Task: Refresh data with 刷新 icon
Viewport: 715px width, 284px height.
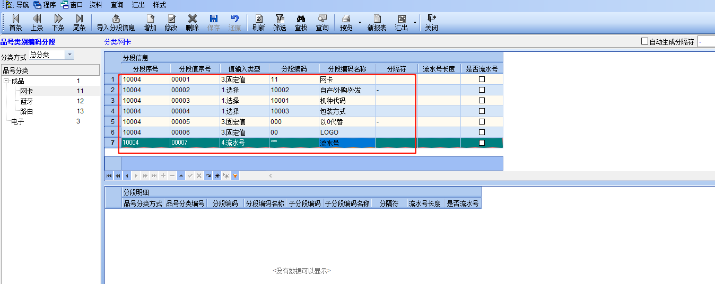Action: pyautogui.click(x=259, y=23)
